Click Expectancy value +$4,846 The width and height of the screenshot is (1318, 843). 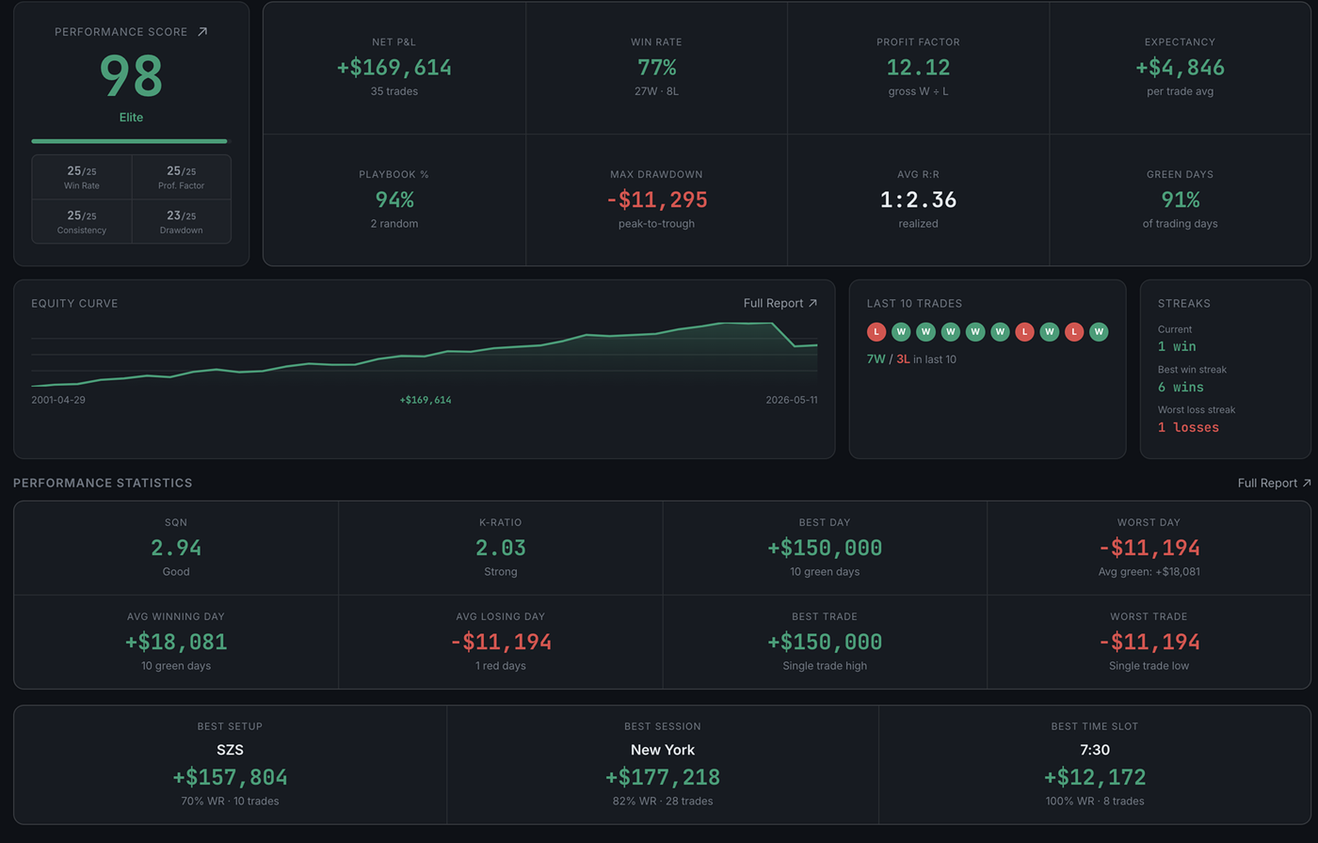coord(1180,67)
